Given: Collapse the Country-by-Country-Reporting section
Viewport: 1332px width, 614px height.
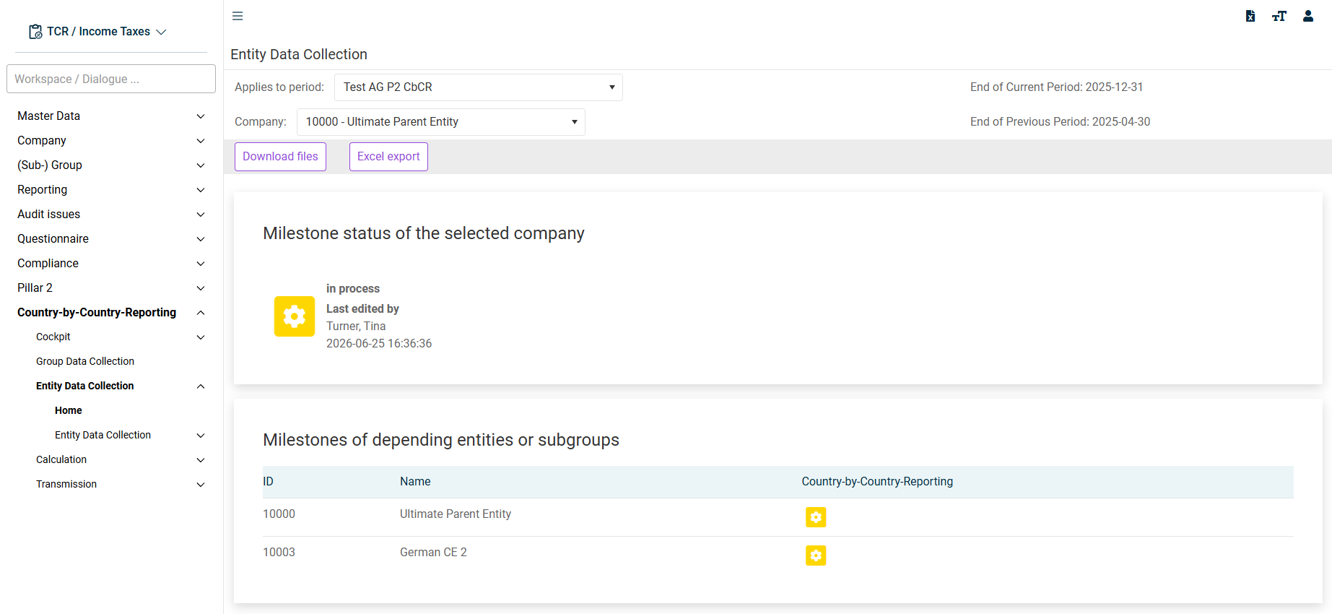Looking at the screenshot, I should (111, 313).
